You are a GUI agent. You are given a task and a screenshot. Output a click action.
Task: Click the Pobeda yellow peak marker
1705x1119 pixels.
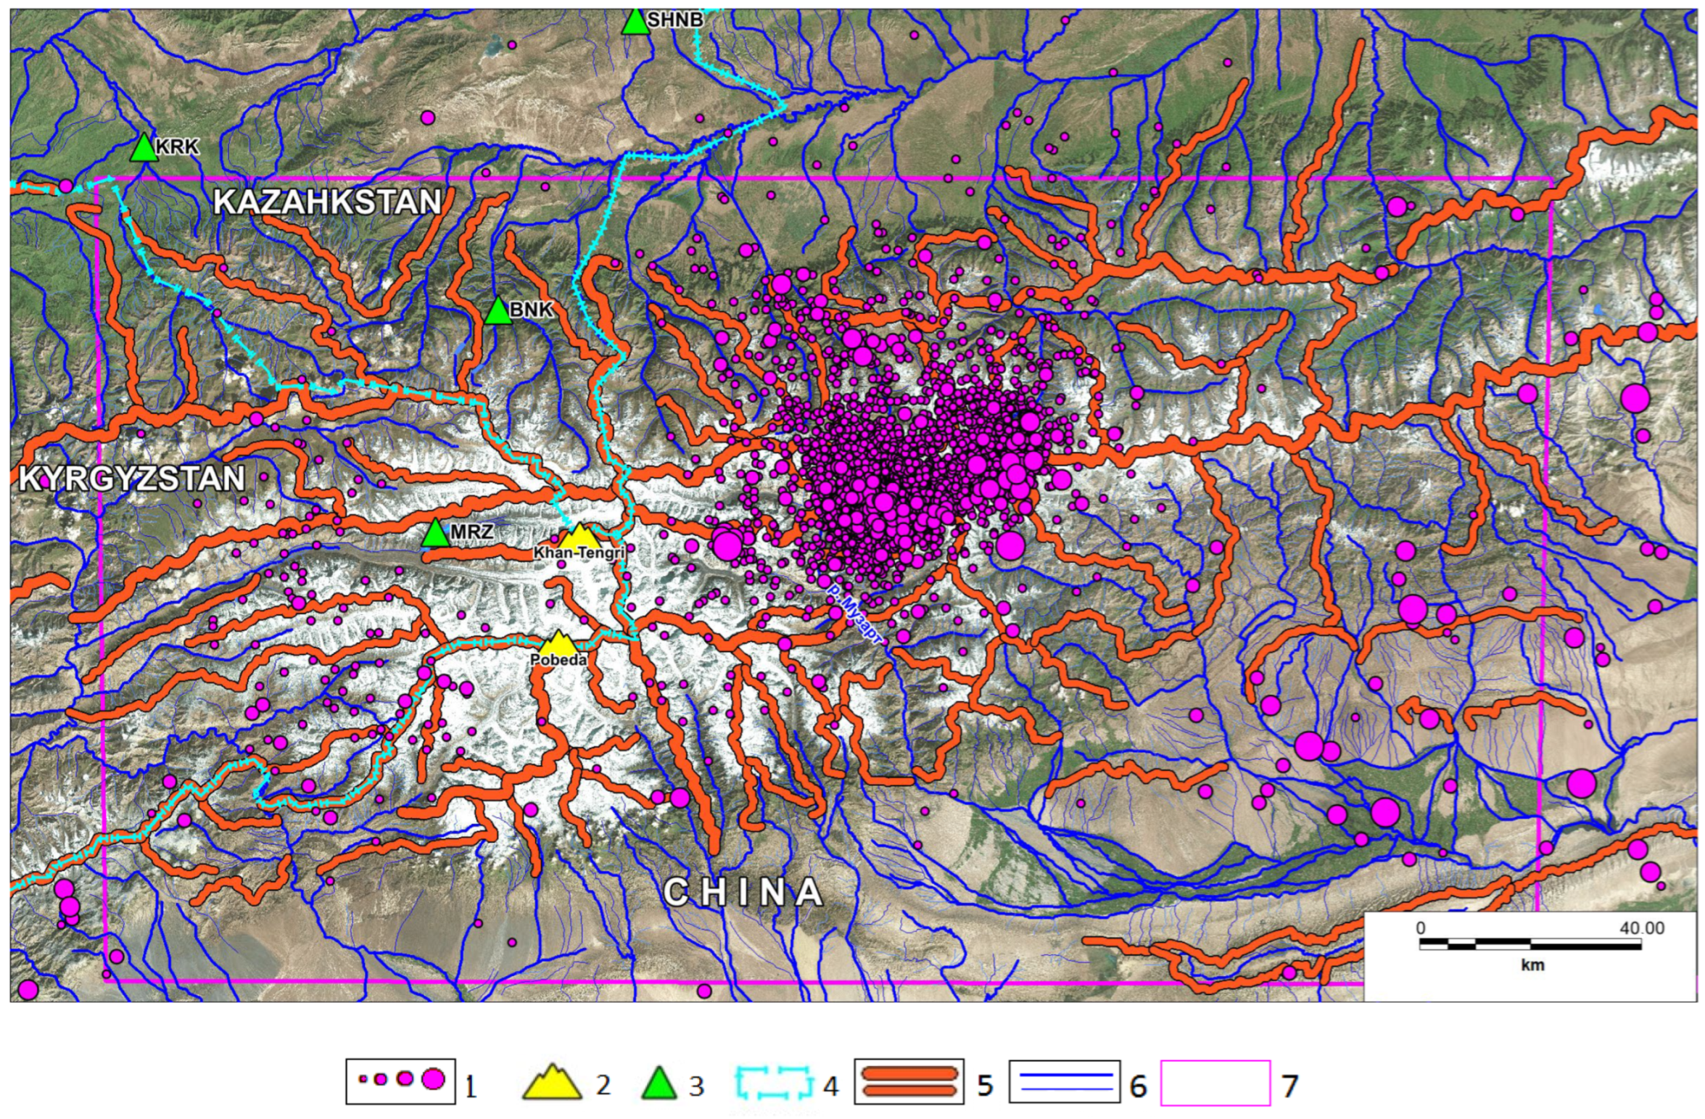click(559, 643)
